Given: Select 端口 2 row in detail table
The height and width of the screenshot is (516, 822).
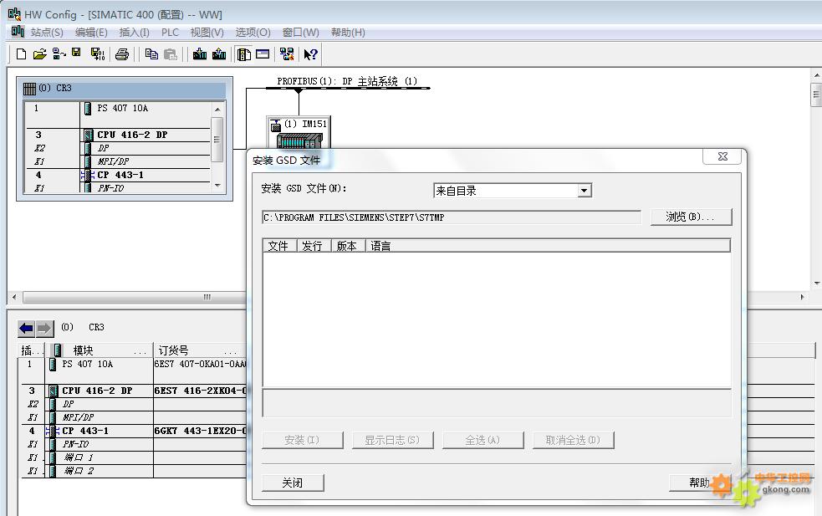Looking at the screenshot, I should point(79,471).
